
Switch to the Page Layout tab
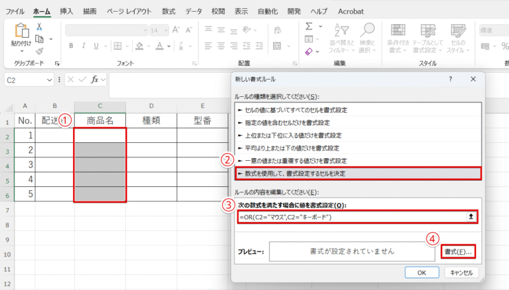[129, 12]
